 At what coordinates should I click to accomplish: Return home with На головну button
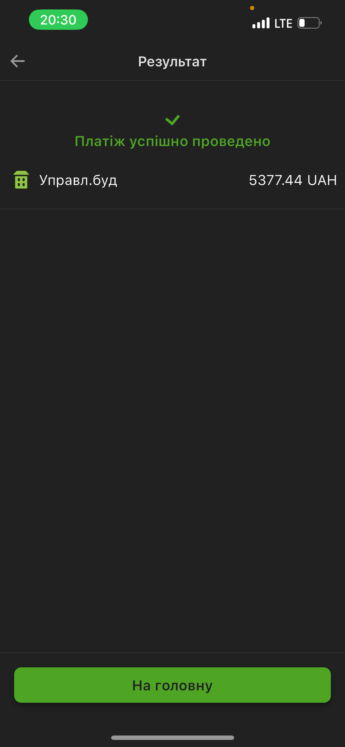pyautogui.click(x=172, y=685)
